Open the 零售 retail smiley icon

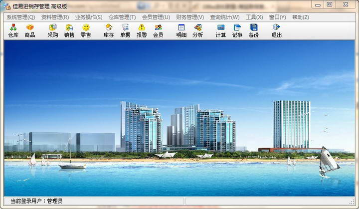pos(86,31)
